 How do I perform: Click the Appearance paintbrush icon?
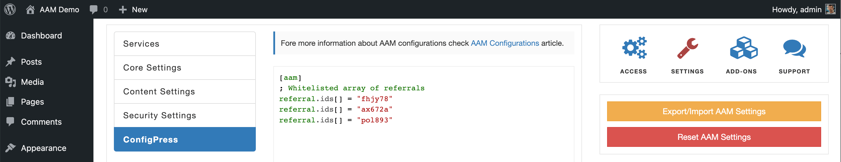coord(11,148)
